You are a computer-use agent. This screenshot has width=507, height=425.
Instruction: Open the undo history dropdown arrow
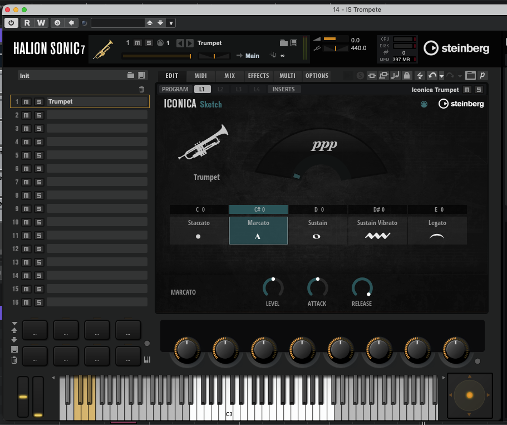pos(441,76)
